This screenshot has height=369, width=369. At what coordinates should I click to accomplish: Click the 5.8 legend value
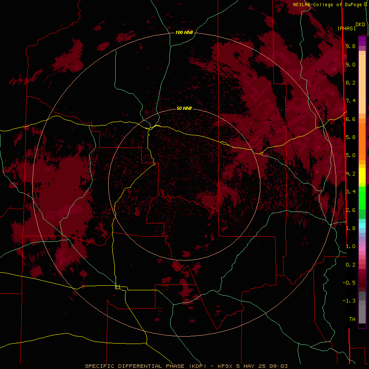[351, 137]
